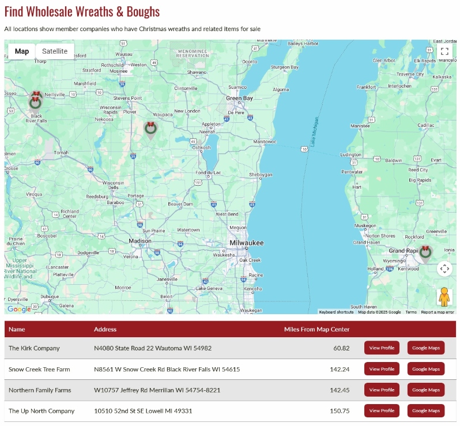Switch to Satellite map view
This screenshot has height=426, width=460.
pyautogui.click(x=55, y=51)
